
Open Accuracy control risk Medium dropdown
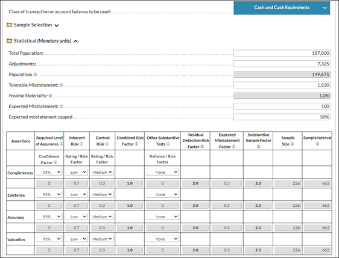pyautogui.click(x=102, y=217)
